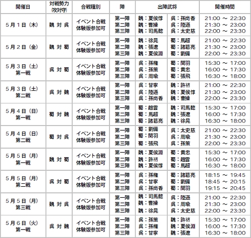Click 蜀:馬超 in 5月5日 第一戦 row
The width and height of the screenshot is (251, 238).
[x=180, y=166]
